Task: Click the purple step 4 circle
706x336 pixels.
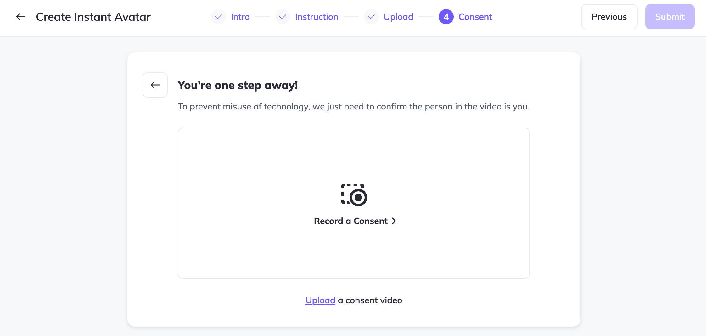Action: pos(446,17)
